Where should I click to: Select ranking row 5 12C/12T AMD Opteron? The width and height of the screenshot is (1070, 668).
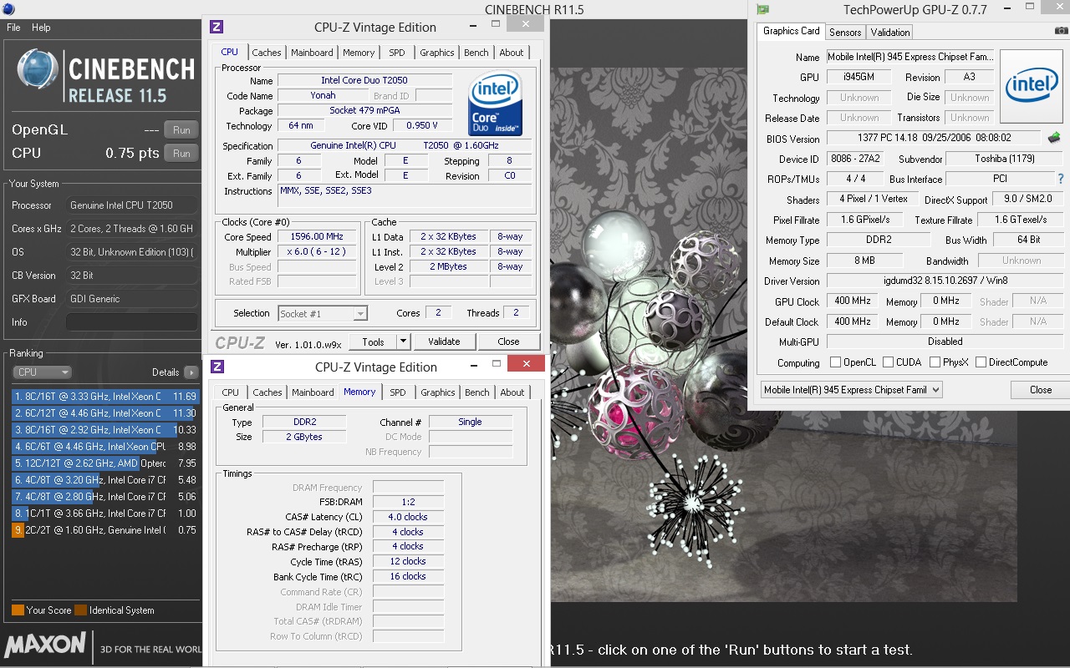click(104, 463)
